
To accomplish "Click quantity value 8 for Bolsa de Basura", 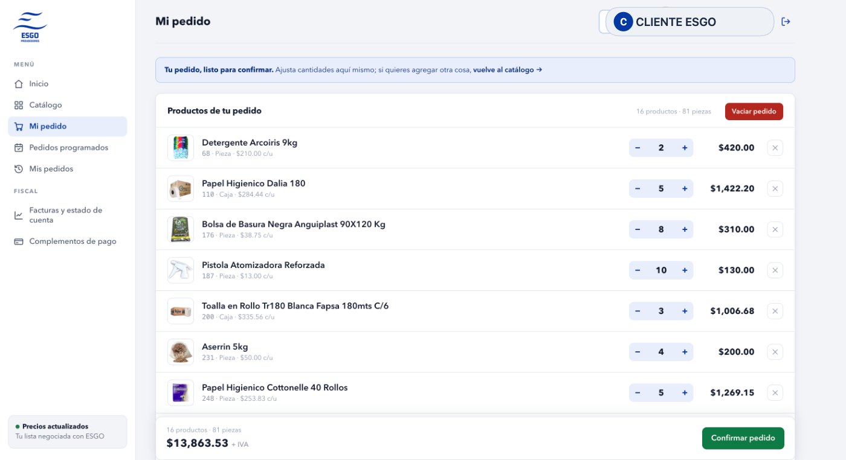I will click(x=661, y=229).
